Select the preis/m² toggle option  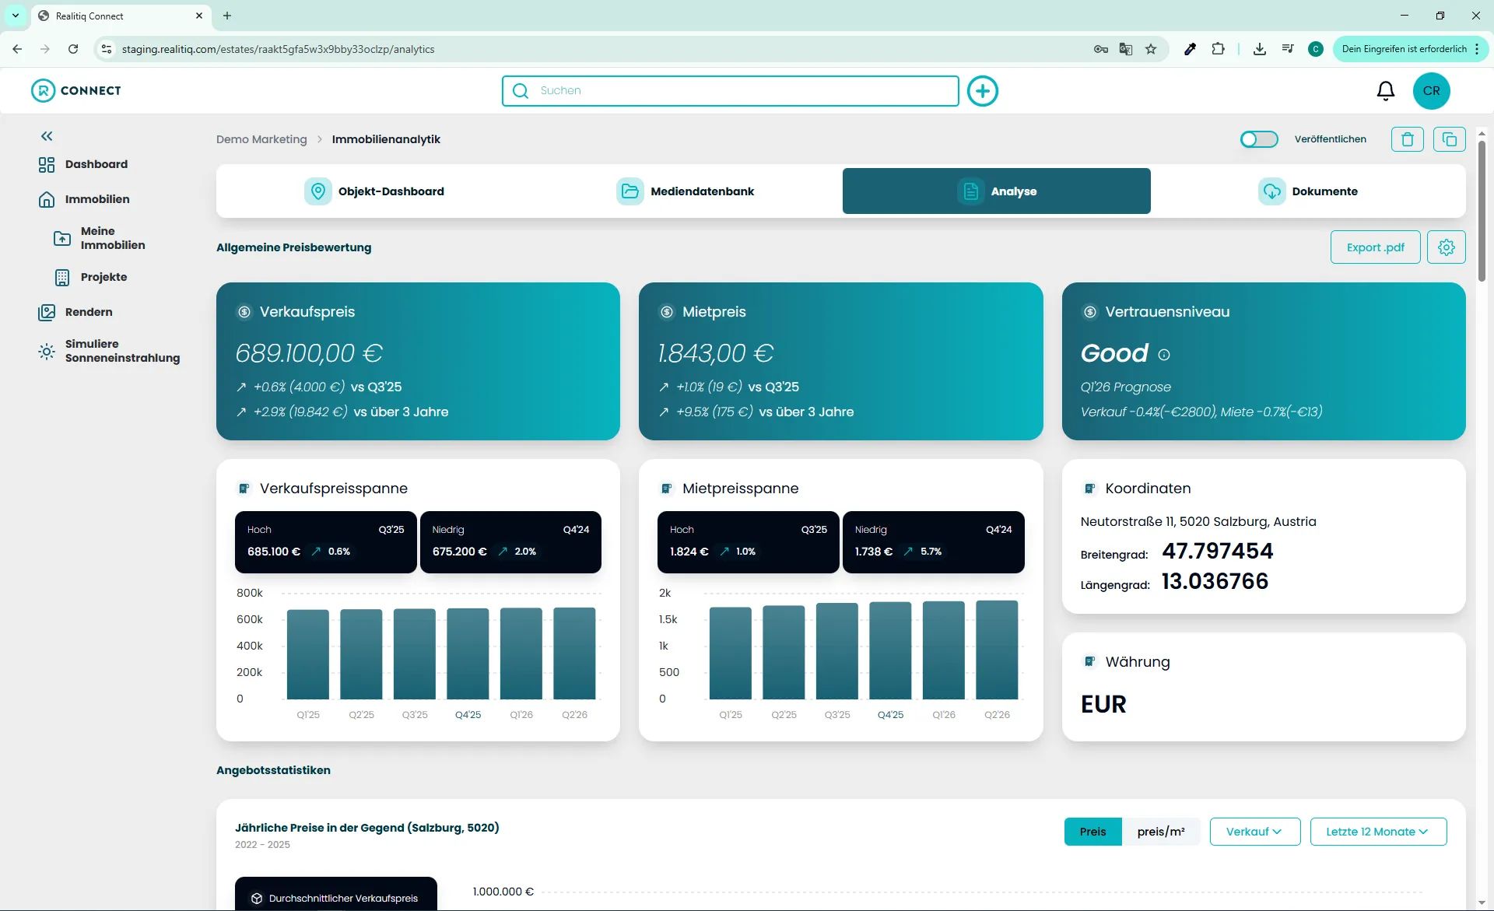pyautogui.click(x=1160, y=832)
